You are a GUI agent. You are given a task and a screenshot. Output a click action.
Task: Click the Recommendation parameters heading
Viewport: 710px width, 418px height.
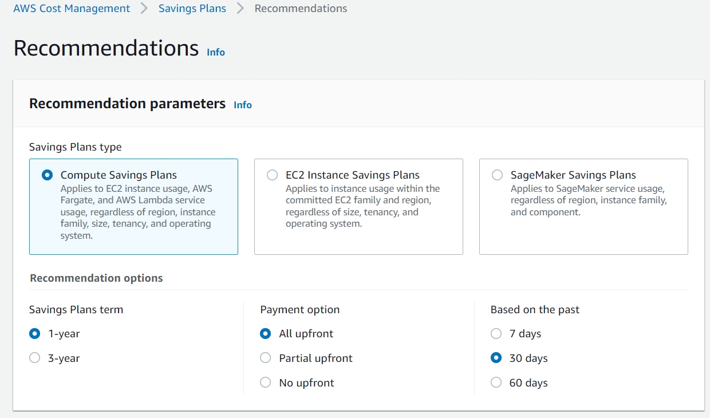tap(127, 104)
